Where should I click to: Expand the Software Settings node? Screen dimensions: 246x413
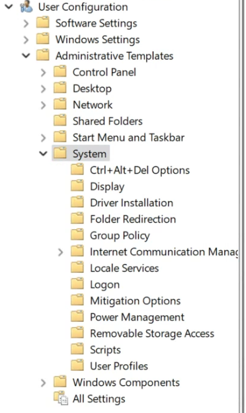coord(26,23)
